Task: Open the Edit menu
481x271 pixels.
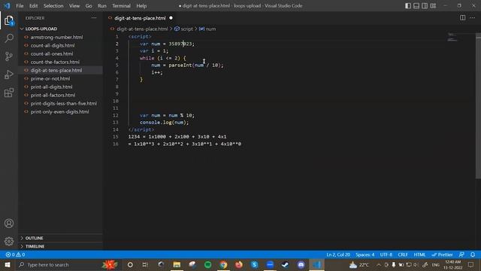Action: tap(33, 6)
